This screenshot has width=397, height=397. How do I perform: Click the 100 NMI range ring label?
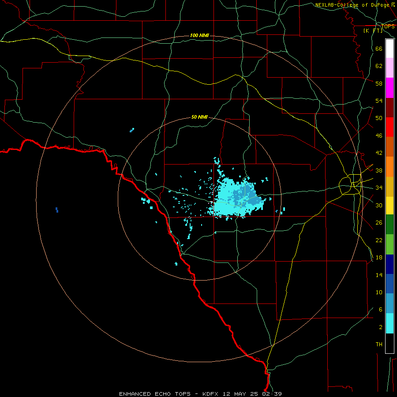199,35
